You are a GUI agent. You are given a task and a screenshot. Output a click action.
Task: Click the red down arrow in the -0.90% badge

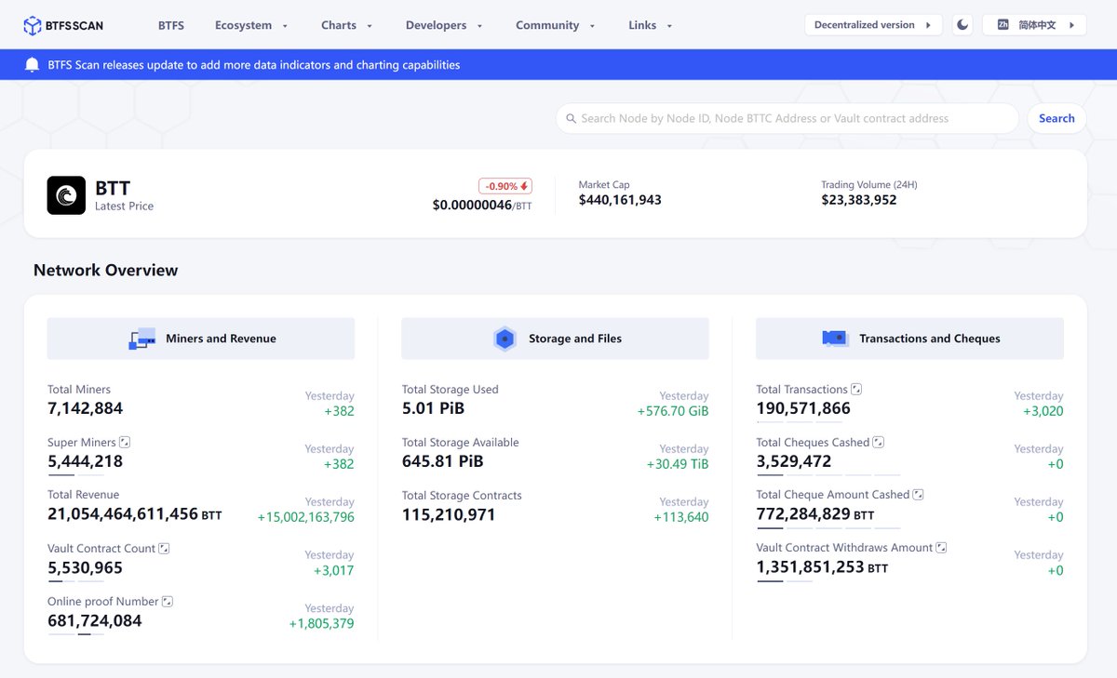click(x=524, y=186)
